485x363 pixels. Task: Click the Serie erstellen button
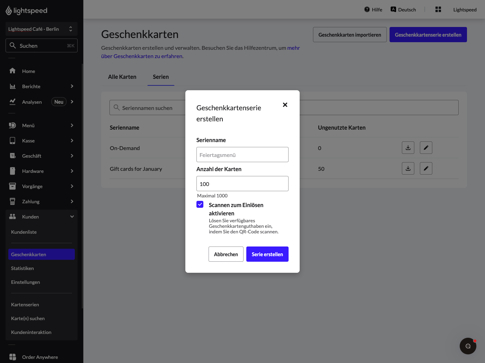(x=267, y=254)
